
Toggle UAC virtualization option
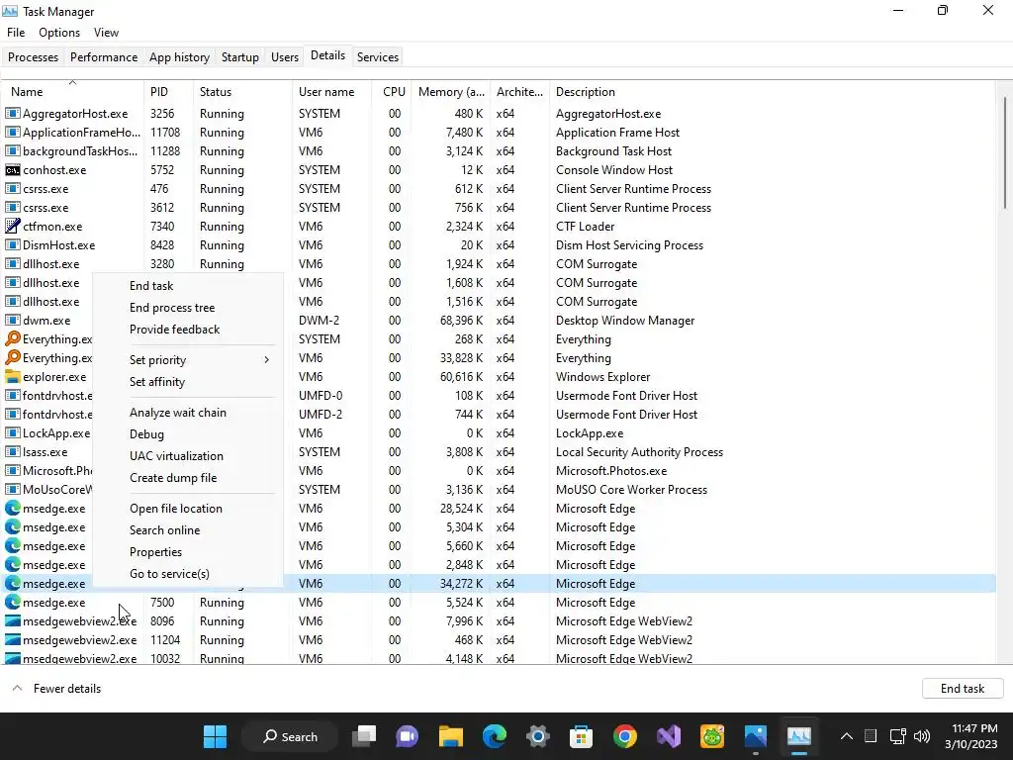[x=187, y=455]
